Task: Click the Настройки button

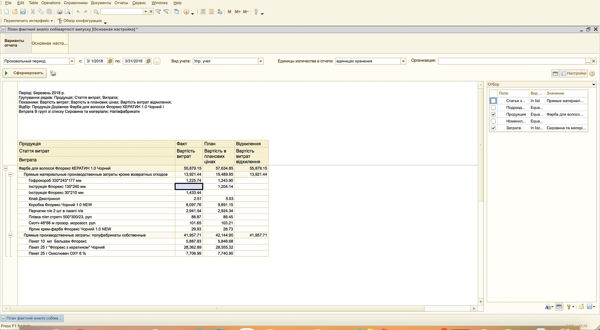Action: point(574,73)
